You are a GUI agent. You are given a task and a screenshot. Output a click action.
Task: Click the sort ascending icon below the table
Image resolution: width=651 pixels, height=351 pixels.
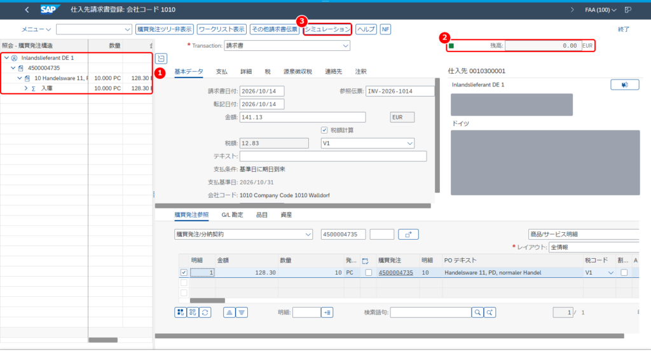click(229, 312)
